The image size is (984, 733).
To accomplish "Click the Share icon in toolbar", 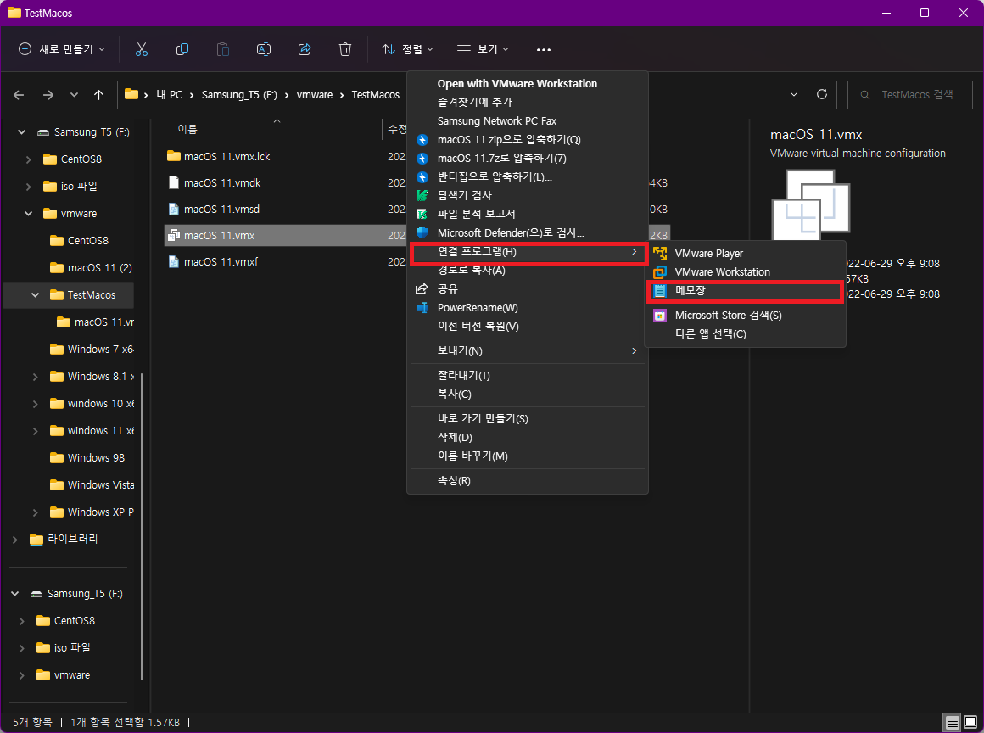I will tap(305, 49).
